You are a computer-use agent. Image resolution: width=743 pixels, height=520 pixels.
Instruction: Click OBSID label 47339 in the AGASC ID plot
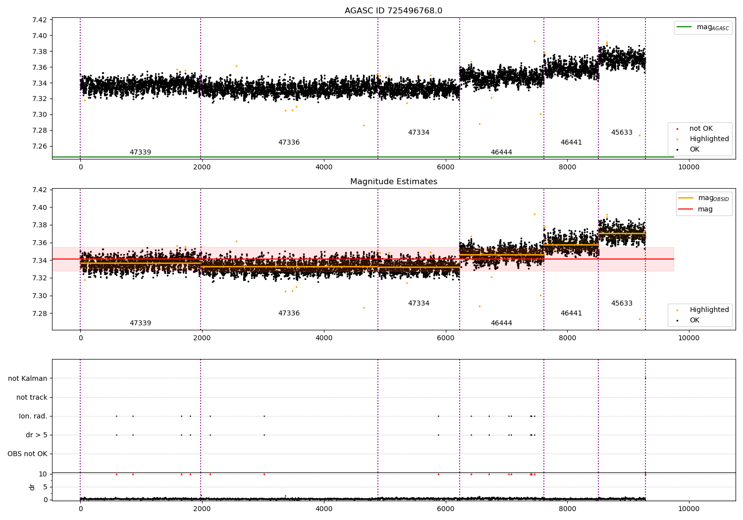[140, 153]
